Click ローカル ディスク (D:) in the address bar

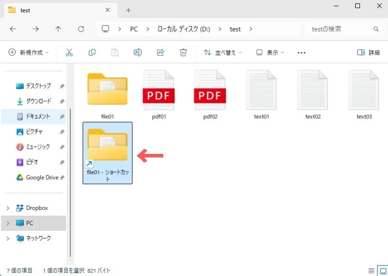click(x=184, y=29)
